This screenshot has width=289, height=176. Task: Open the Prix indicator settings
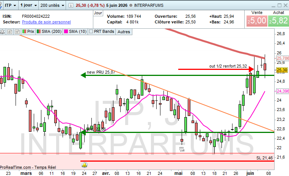click(28, 32)
